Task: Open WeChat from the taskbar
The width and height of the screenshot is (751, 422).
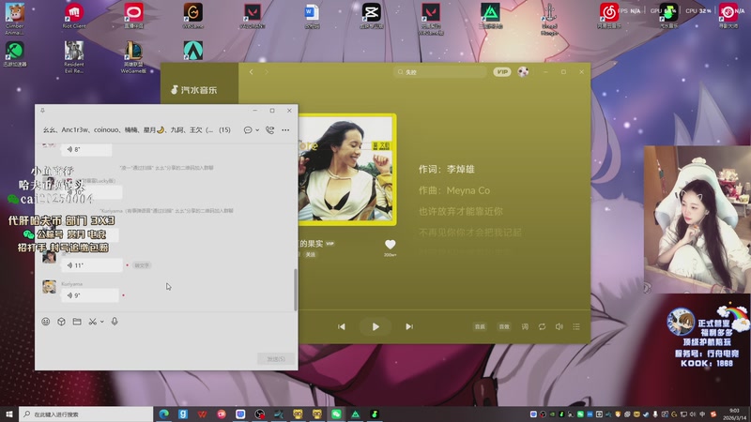Action: pos(336,414)
